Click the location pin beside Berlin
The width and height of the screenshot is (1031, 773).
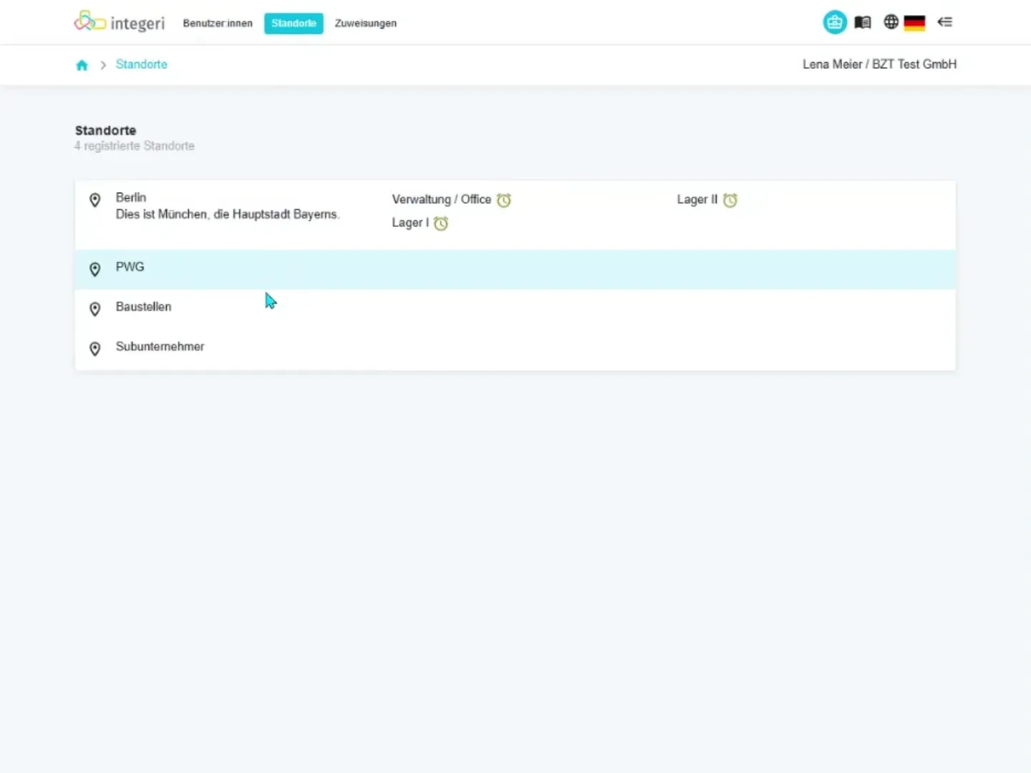pyautogui.click(x=95, y=200)
